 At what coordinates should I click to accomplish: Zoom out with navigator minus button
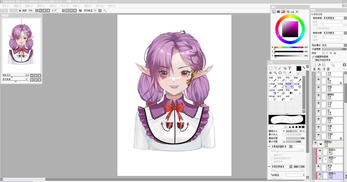point(32,76)
